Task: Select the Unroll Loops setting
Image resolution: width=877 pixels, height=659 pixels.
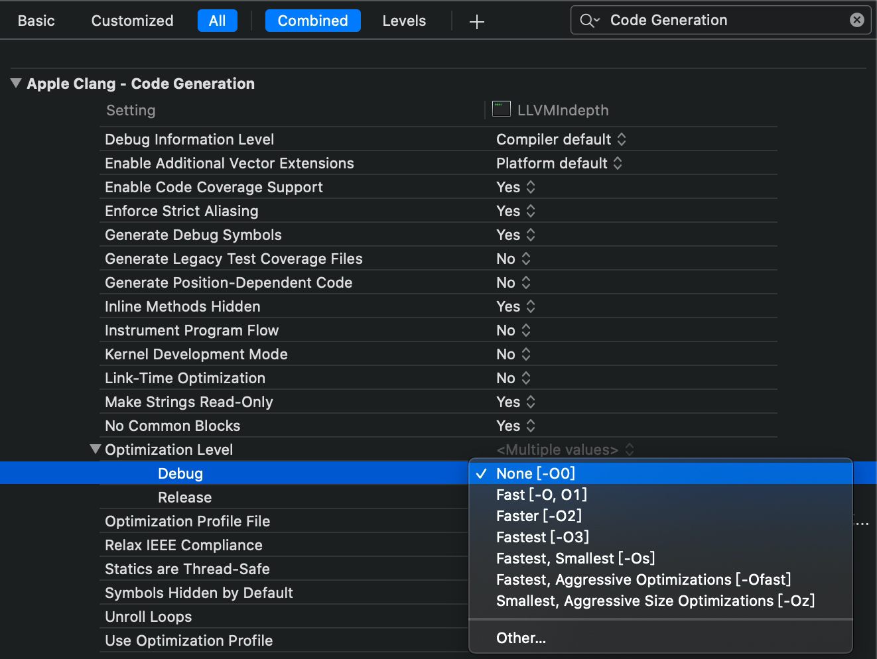Action: [x=148, y=617]
